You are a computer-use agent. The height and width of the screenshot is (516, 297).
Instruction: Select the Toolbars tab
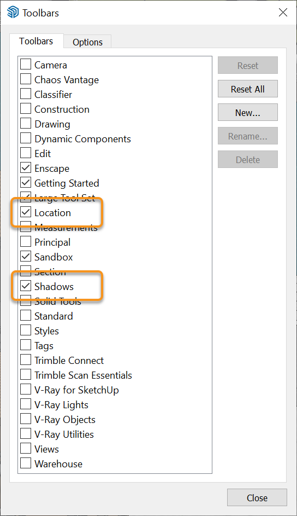tap(36, 41)
